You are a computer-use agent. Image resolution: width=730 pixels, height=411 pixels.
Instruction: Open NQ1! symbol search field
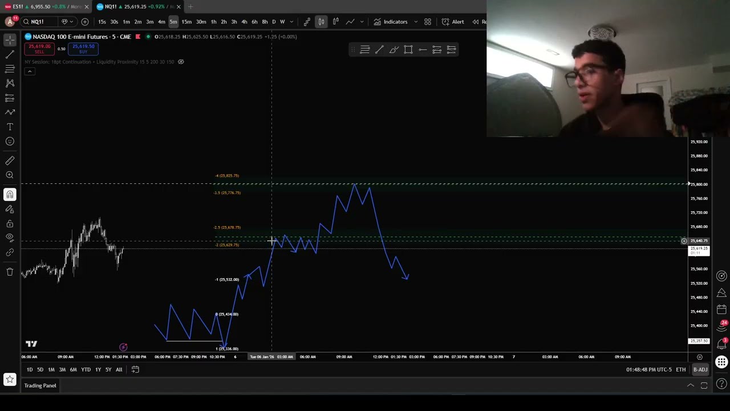[39, 22]
